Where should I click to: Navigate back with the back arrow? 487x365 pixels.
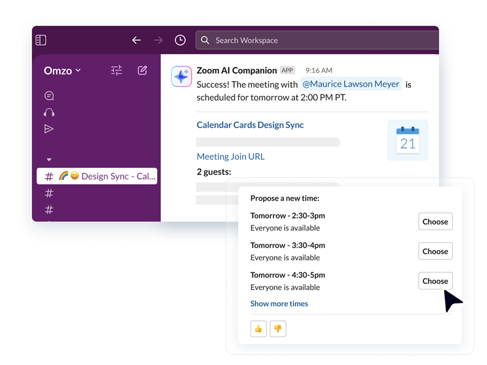pos(136,40)
